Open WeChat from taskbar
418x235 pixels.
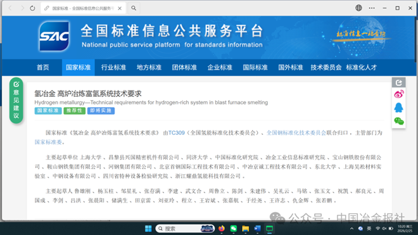pyautogui.click(x=234, y=229)
